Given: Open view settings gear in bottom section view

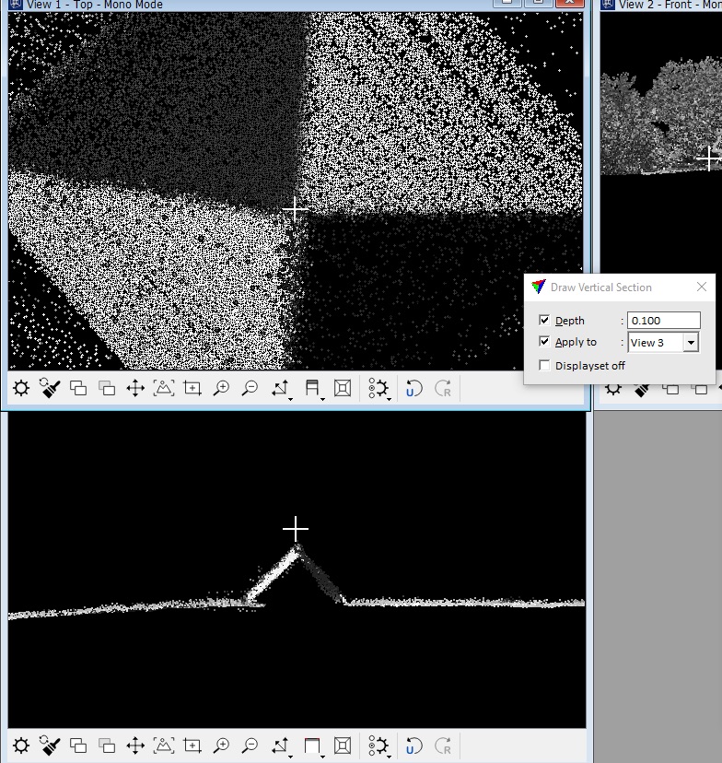Looking at the screenshot, I should click(x=378, y=745).
